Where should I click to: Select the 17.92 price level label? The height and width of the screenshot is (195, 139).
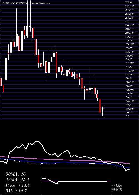pyautogui.click(x=129, y=63)
